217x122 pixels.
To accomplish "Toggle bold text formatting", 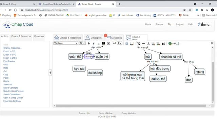I will pyautogui.click(x=88, y=43).
